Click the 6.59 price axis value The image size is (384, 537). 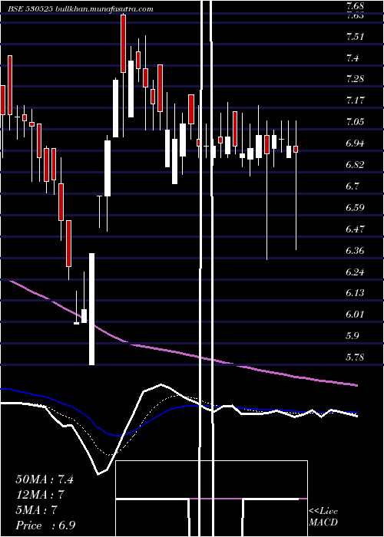point(355,208)
